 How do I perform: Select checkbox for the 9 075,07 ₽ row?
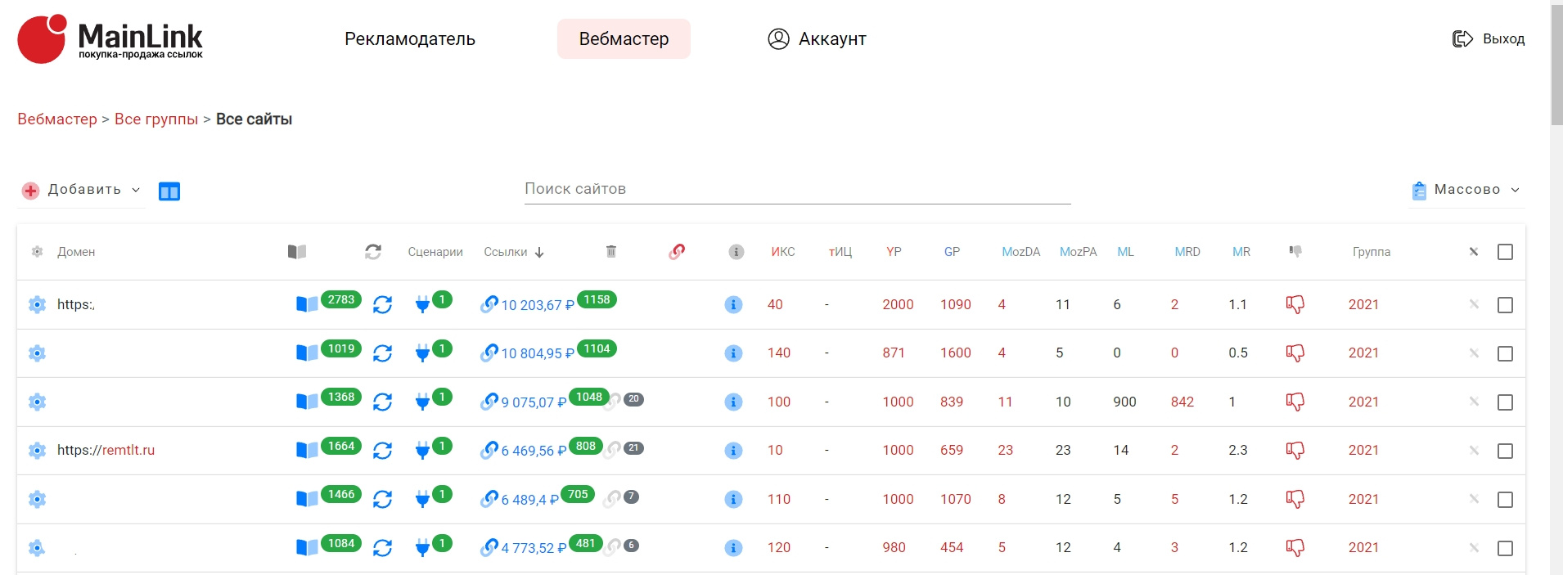(x=1505, y=402)
